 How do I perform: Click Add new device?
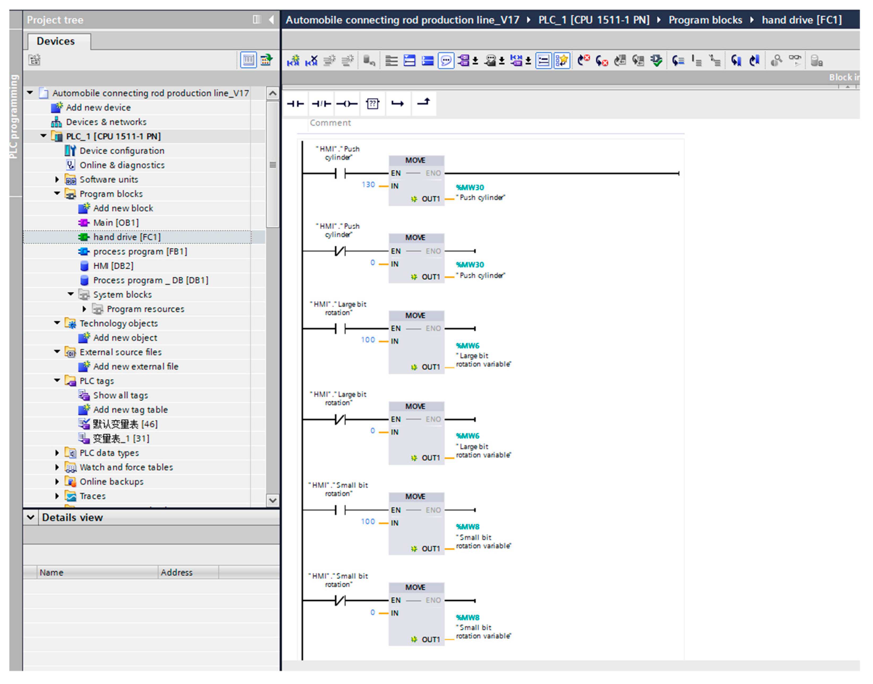pyautogui.click(x=98, y=107)
